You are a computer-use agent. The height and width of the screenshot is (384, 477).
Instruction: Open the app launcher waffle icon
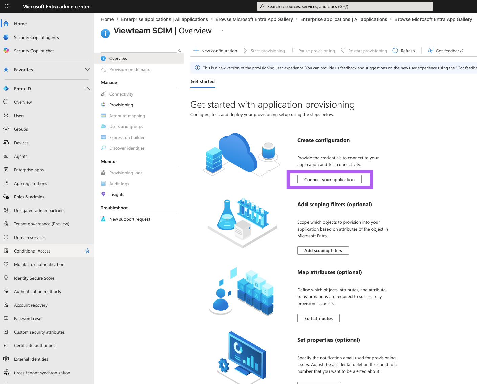(7, 6)
